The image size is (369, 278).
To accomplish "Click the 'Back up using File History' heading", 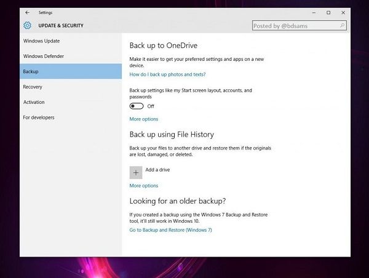I will click(x=172, y=135).
